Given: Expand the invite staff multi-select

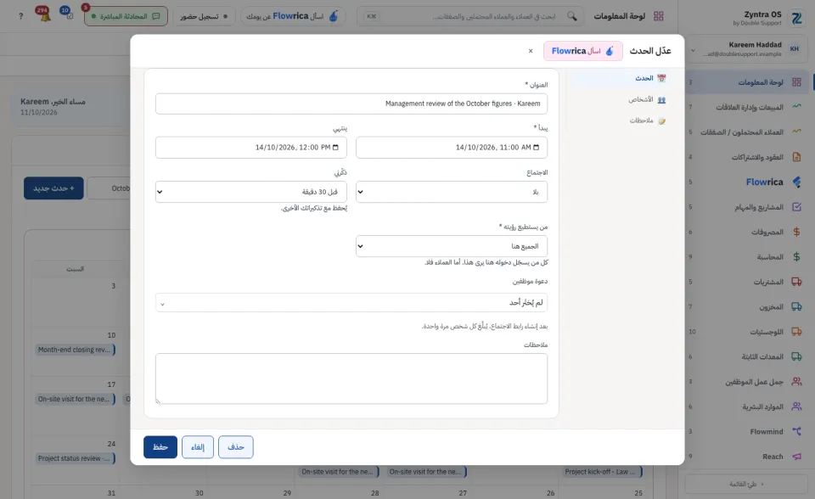Looking at the screenshot, I should click(x=351, y=302).
